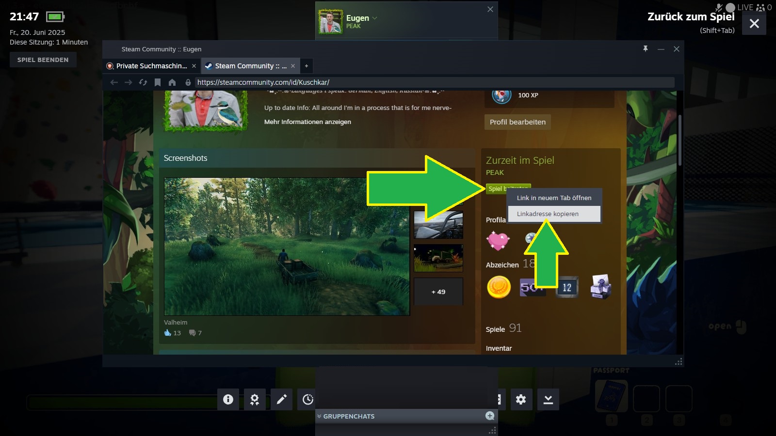Click Zurück zum Spiel close button
Viewport: 776px width, 436px height.
(x=754, y=23)
